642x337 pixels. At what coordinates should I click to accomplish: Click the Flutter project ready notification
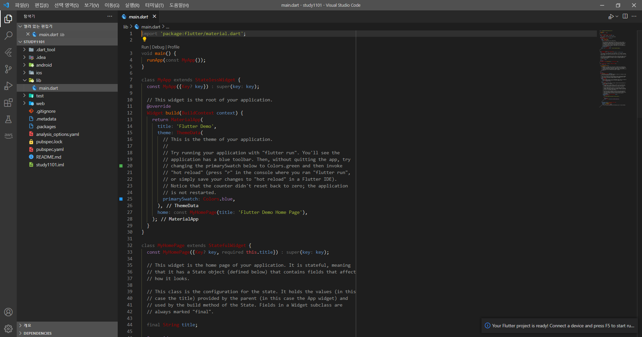(x=560, y=326)
